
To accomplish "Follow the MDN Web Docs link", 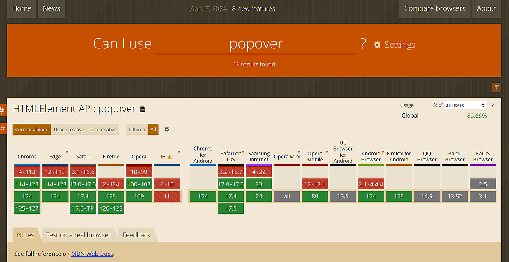I will click(92, 254).
